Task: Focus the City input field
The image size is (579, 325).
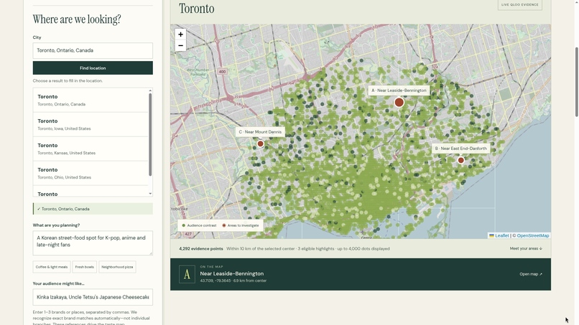Action: 93,50
